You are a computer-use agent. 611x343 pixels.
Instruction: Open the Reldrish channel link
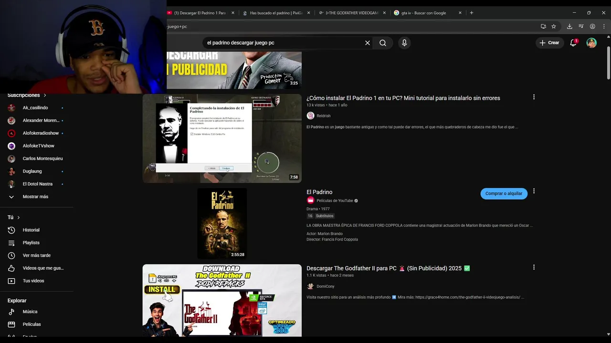[x=324, y=116]
